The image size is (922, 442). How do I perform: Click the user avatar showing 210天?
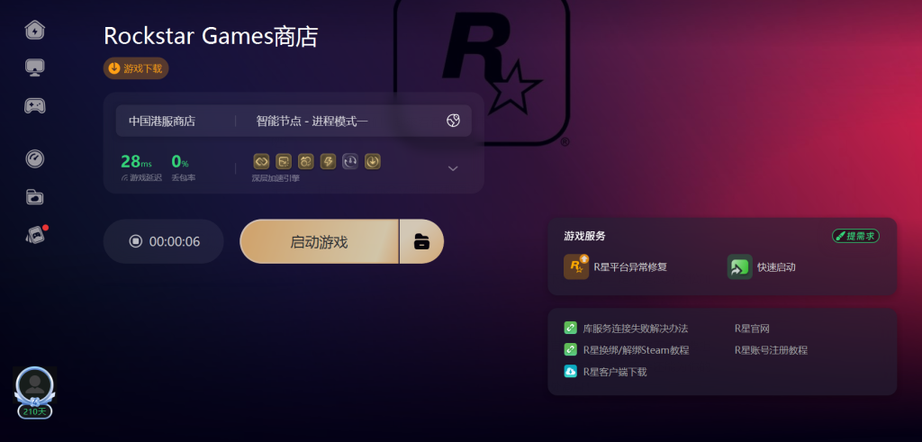35,392
